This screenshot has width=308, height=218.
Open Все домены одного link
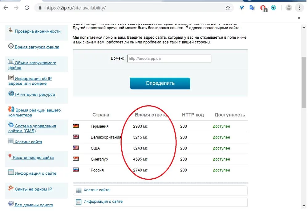[34, 205]
